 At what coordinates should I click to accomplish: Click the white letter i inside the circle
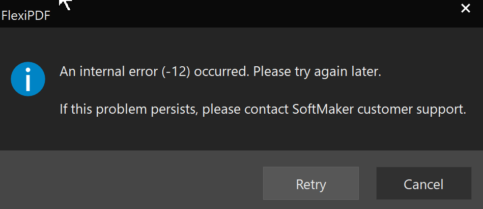[x=28, y=79]
